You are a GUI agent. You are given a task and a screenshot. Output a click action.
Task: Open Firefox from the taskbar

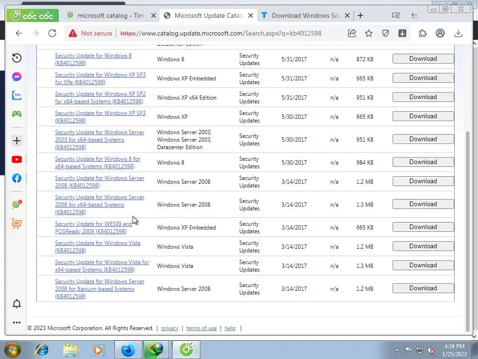click(x=128, y=350)
